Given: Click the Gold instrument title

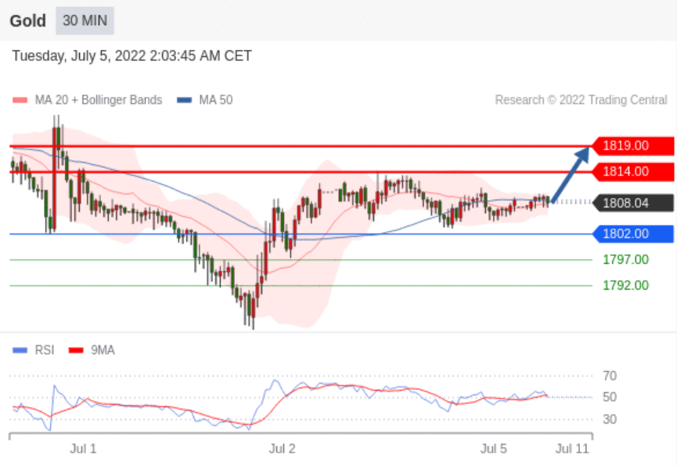Looking at the screenshot, I should click(27, 20).
